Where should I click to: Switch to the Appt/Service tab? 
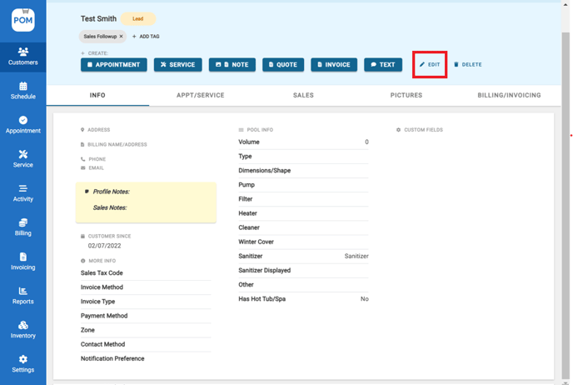(200, 96)
